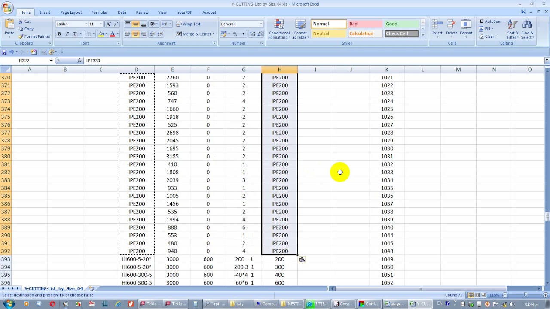
Task: Click the red Font Color button
Action: click(113, 34)
